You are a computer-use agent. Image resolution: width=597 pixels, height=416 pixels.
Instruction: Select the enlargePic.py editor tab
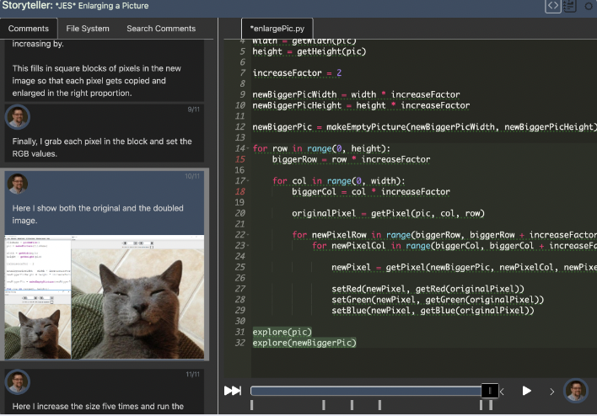tap(277, 29)
